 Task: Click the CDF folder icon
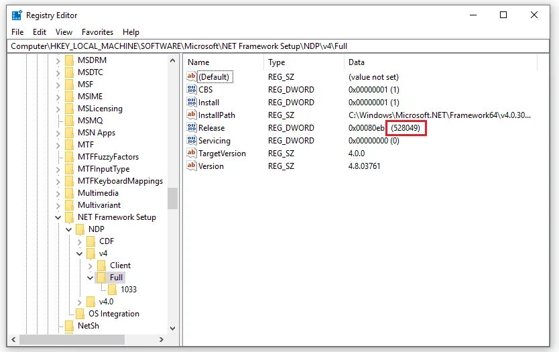coord(91,241)
